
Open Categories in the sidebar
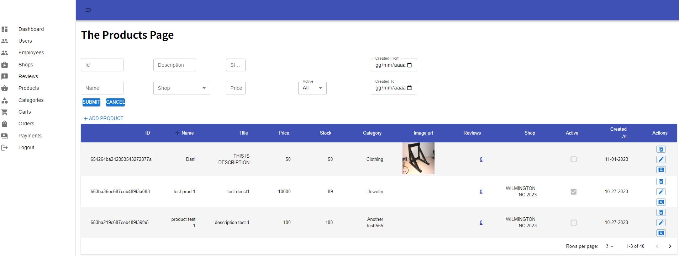click(31, 100)
